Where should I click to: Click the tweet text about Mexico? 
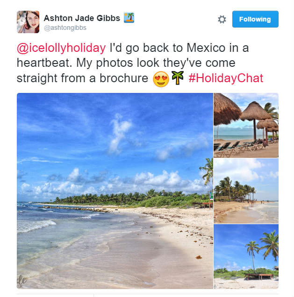(x=140, y=63)
